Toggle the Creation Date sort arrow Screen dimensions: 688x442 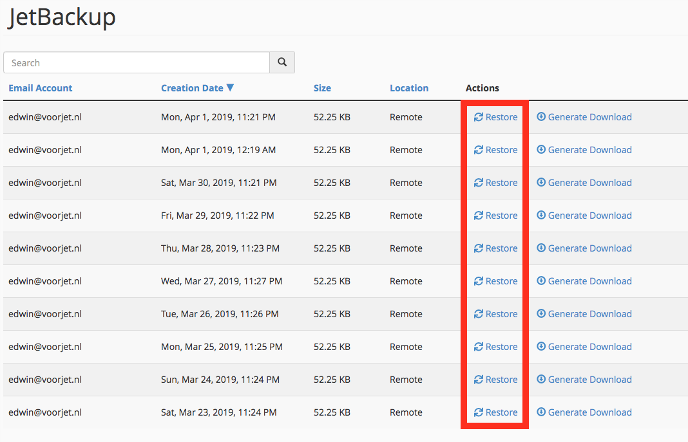(x=230, y=87)
